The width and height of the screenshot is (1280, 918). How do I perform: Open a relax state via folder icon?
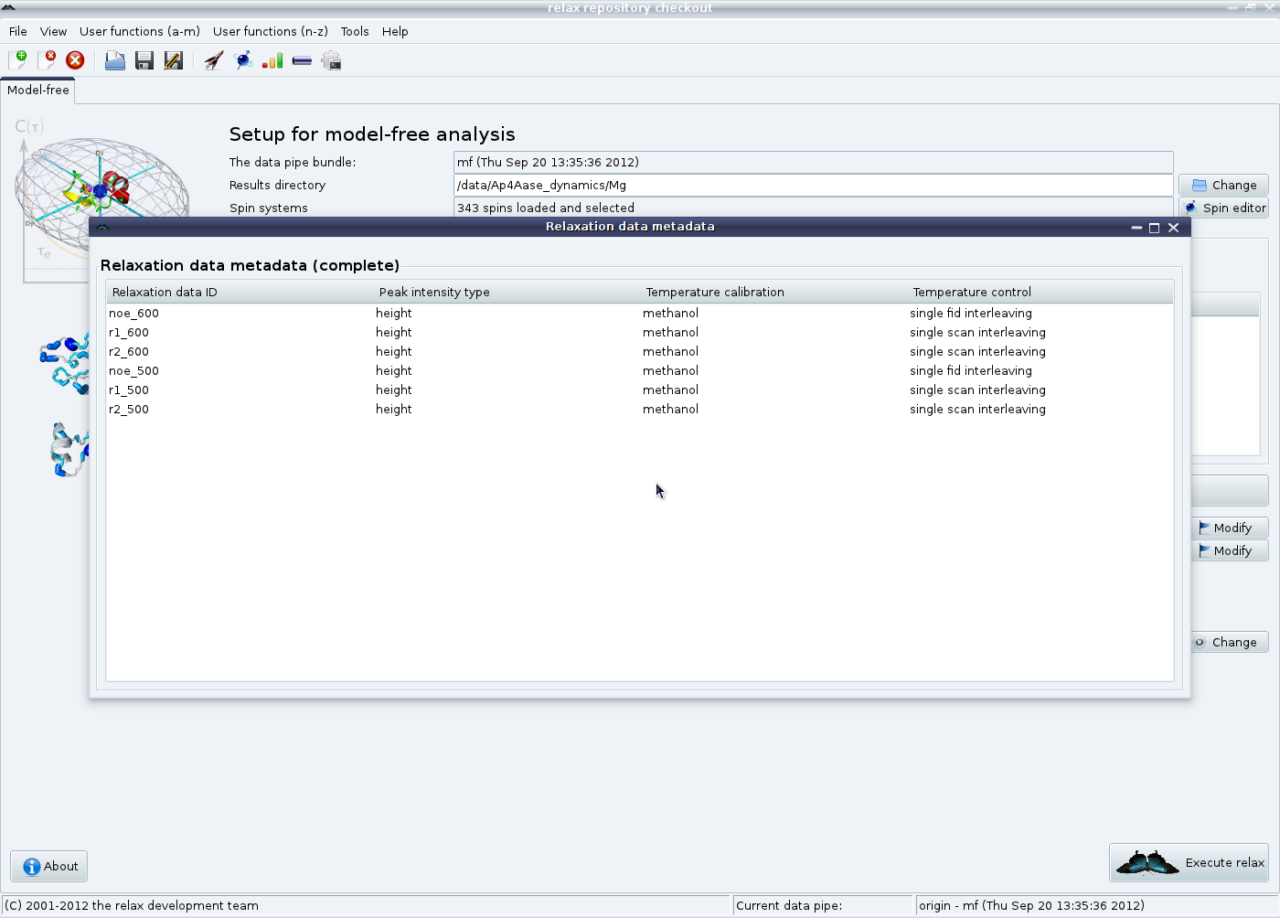point(115,60)
